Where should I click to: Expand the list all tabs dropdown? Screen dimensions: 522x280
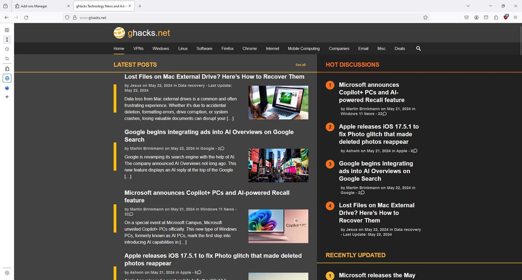468,6
